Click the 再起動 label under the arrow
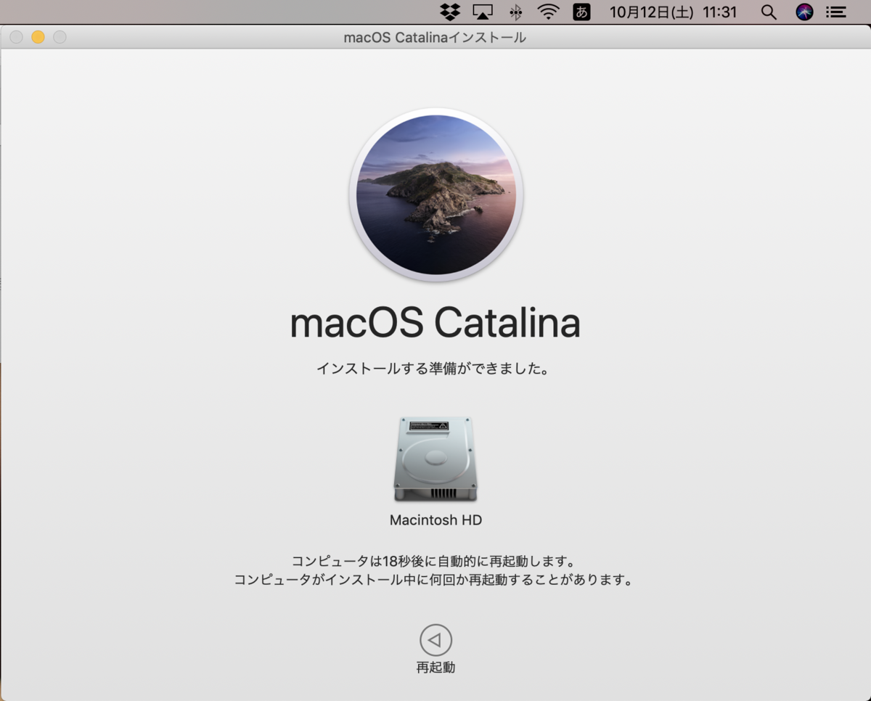 pyautogui.click(x=435, y=668)
